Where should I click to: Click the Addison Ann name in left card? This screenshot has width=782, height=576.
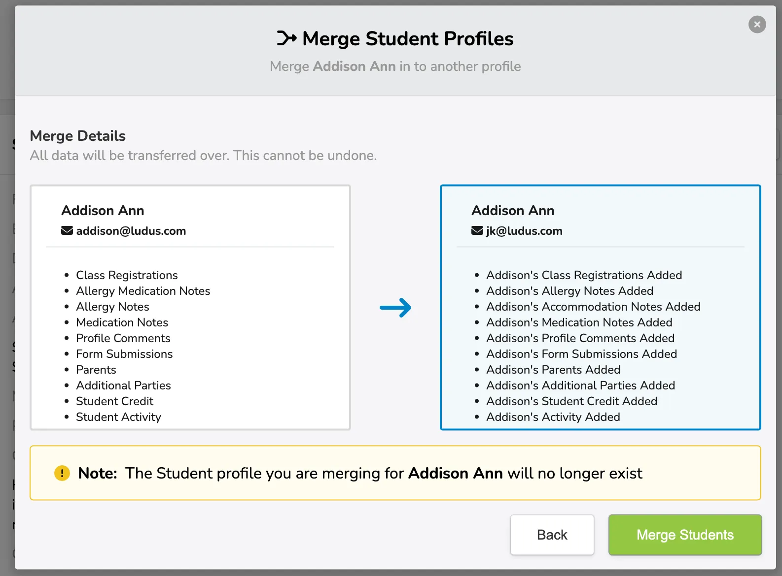tap(103, 211)
